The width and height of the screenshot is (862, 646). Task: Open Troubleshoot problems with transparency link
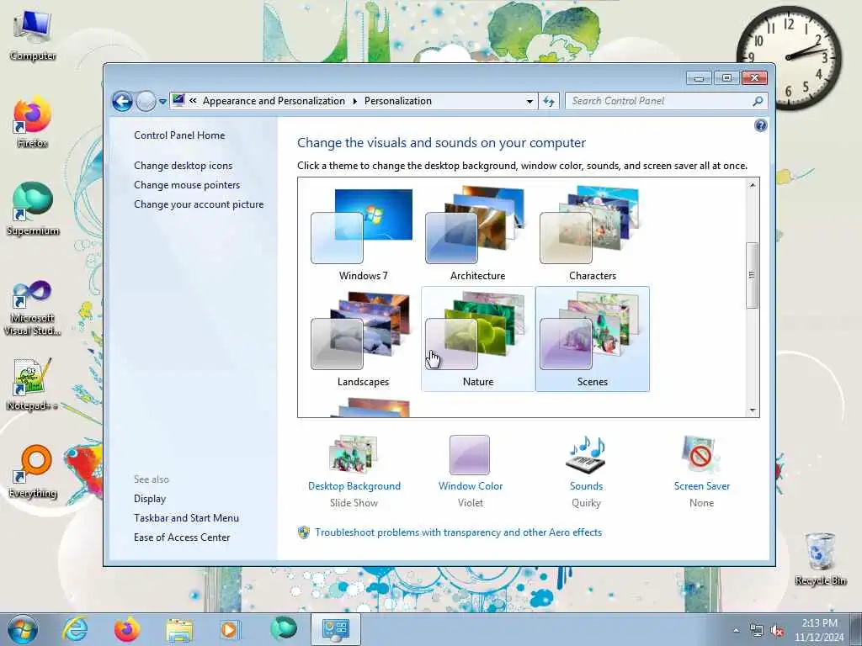(x=458, y=532)
